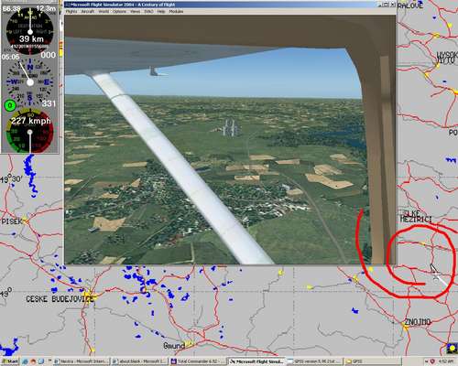Click the green circular 0 indicator
Image resolution: width=458 pixels, height=366 pixels.
[10, 105]
